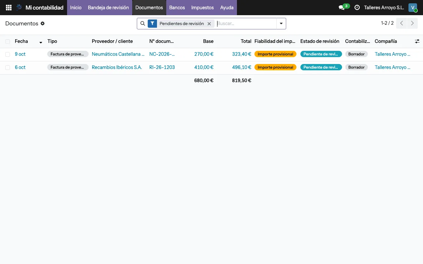Screen dimensions: 423x264
Task: Remove the Pendientes de revisión filter
Action: pos(209,24)
